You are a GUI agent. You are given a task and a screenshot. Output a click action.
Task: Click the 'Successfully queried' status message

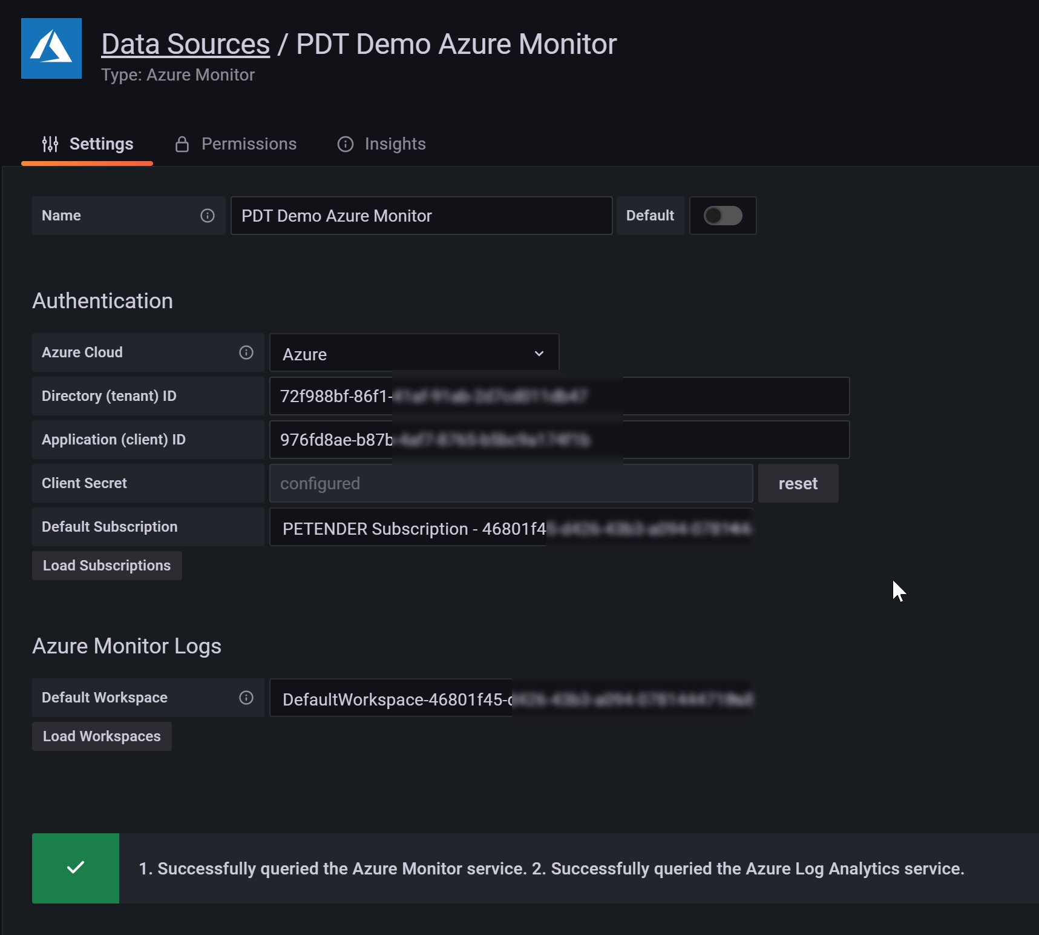[552, 868]
